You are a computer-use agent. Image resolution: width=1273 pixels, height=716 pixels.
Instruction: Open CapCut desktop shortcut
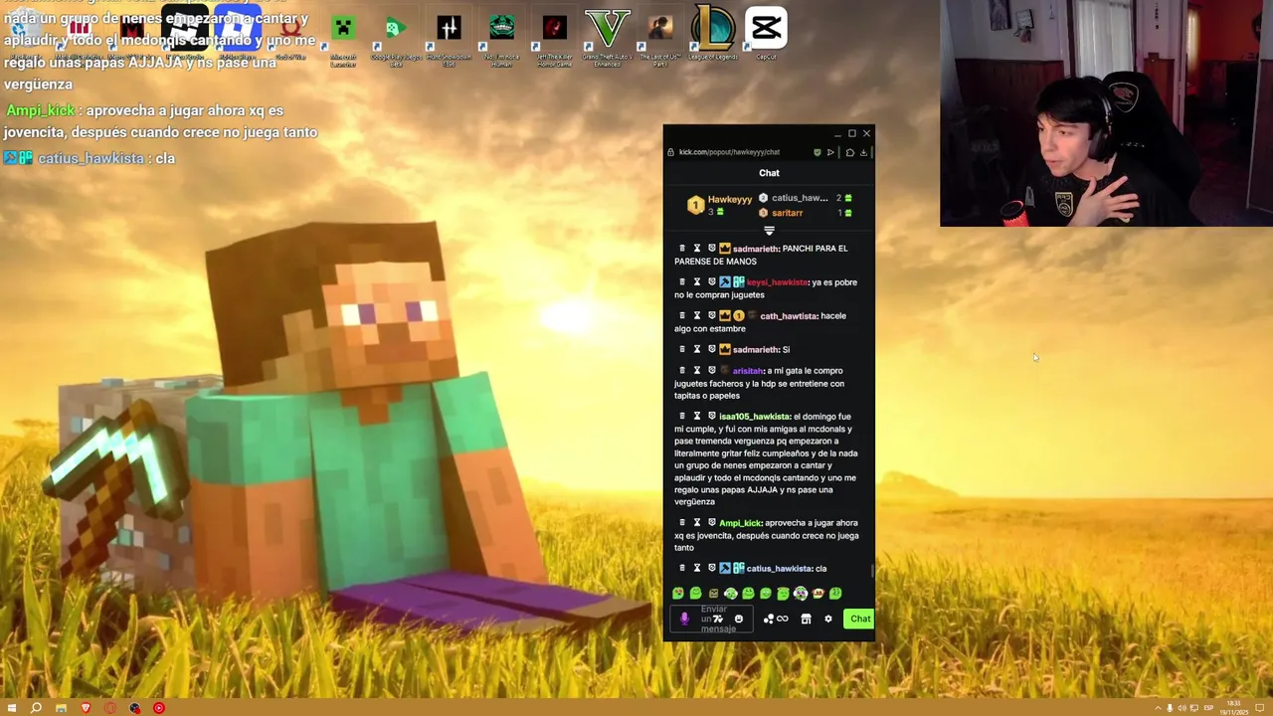[766, 34]
